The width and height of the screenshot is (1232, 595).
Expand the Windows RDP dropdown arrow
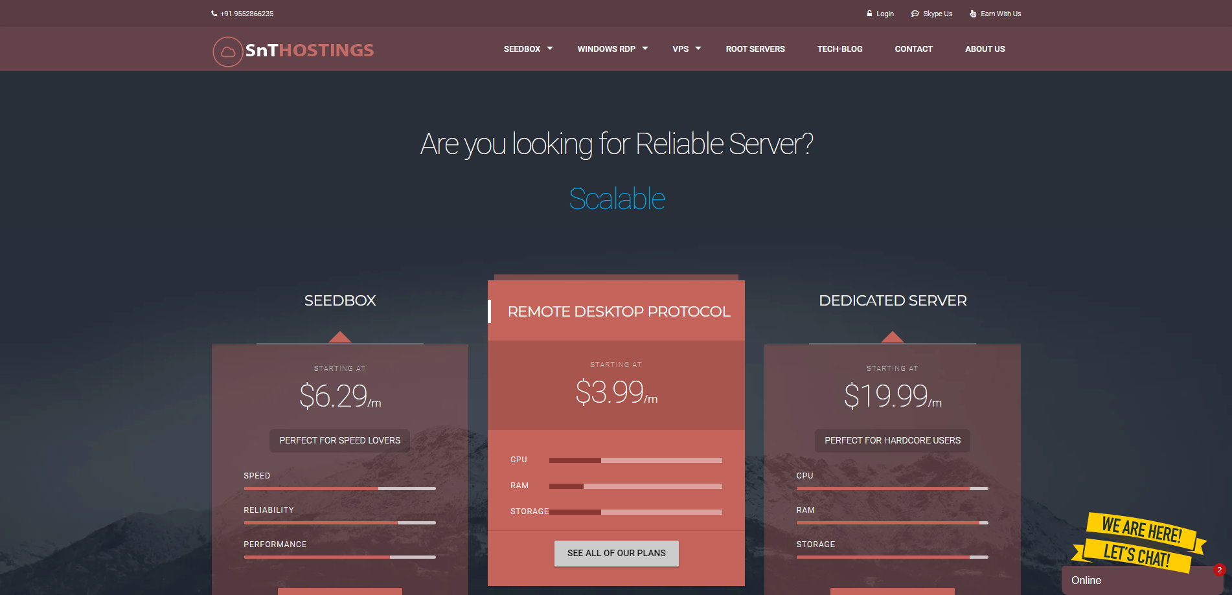[x=645, y=49]
